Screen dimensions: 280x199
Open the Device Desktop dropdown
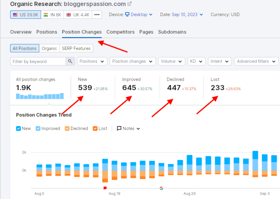click(x=139, y=15)
